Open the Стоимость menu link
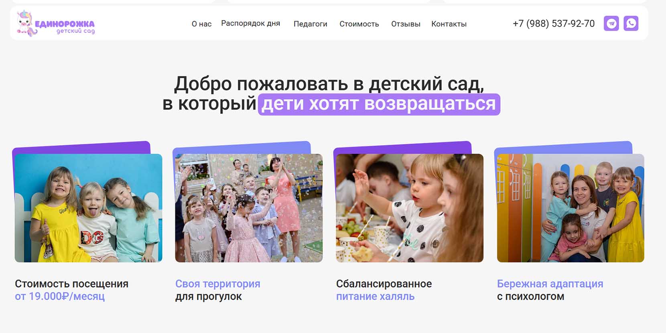The width and height of the screenshot is (666, 333). pyautogui.click(x=359, y=24)
